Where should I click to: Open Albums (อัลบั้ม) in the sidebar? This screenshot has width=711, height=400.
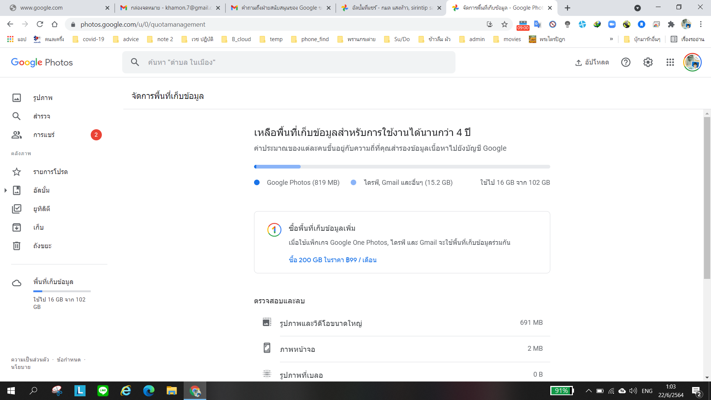(x=41, y=190)
